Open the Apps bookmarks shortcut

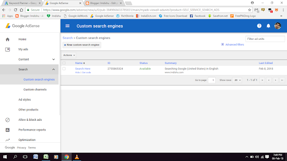[x=7, y=16]
